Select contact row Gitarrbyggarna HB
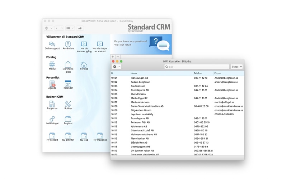287x179 pixels. 177,147
